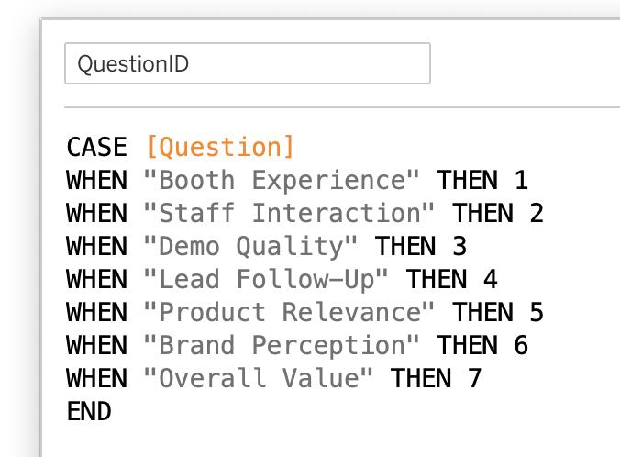Click the "Staff Interaction" string
The image size is (620, 457).
289,213
